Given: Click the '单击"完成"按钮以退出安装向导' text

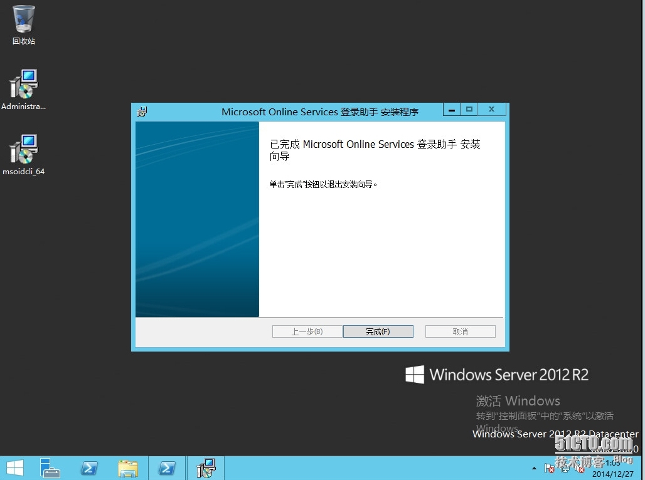Looking at the screenshot, I should coord(323,184).
